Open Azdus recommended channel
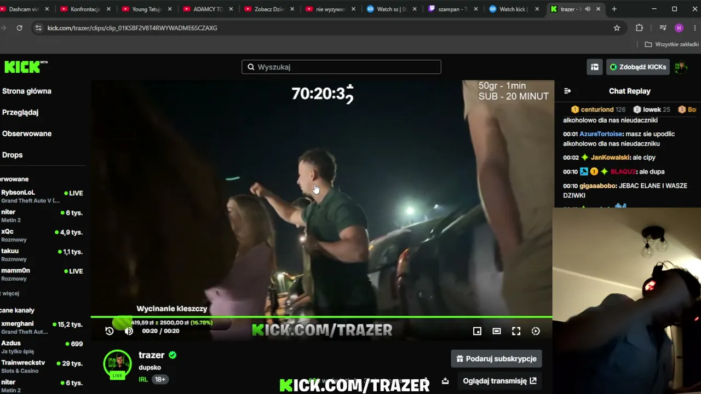 pyautogui.click(x=42, y=347)
